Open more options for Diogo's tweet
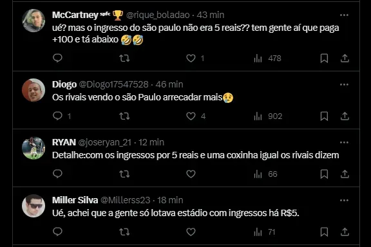Viewport: 371px width, 247px height. [344, 85]
